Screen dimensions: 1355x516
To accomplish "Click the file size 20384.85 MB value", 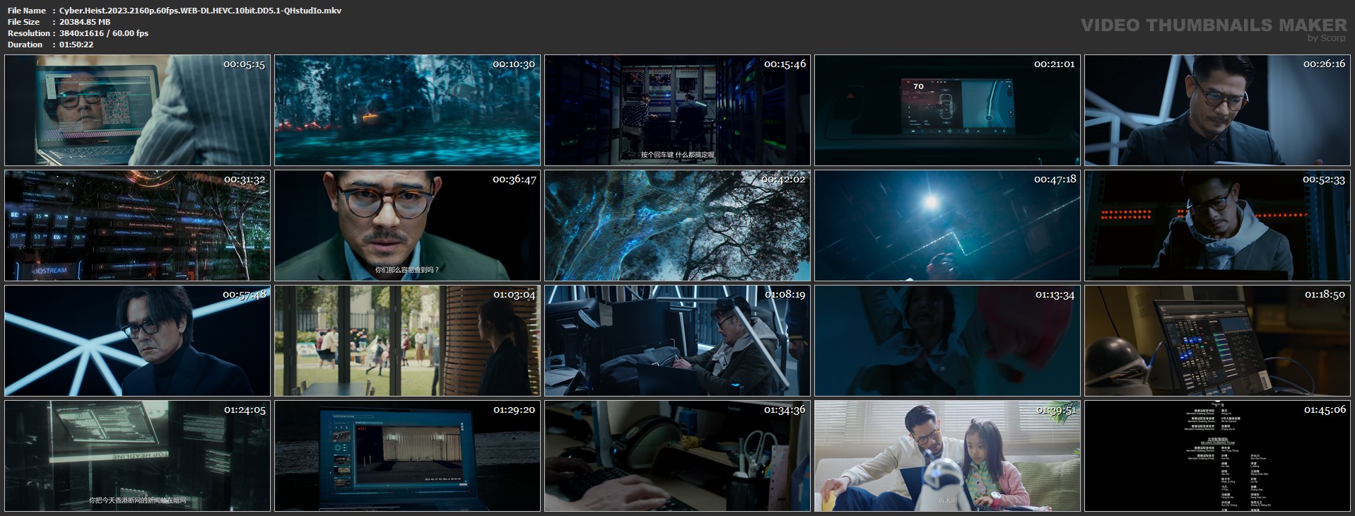I will point(85,22).
